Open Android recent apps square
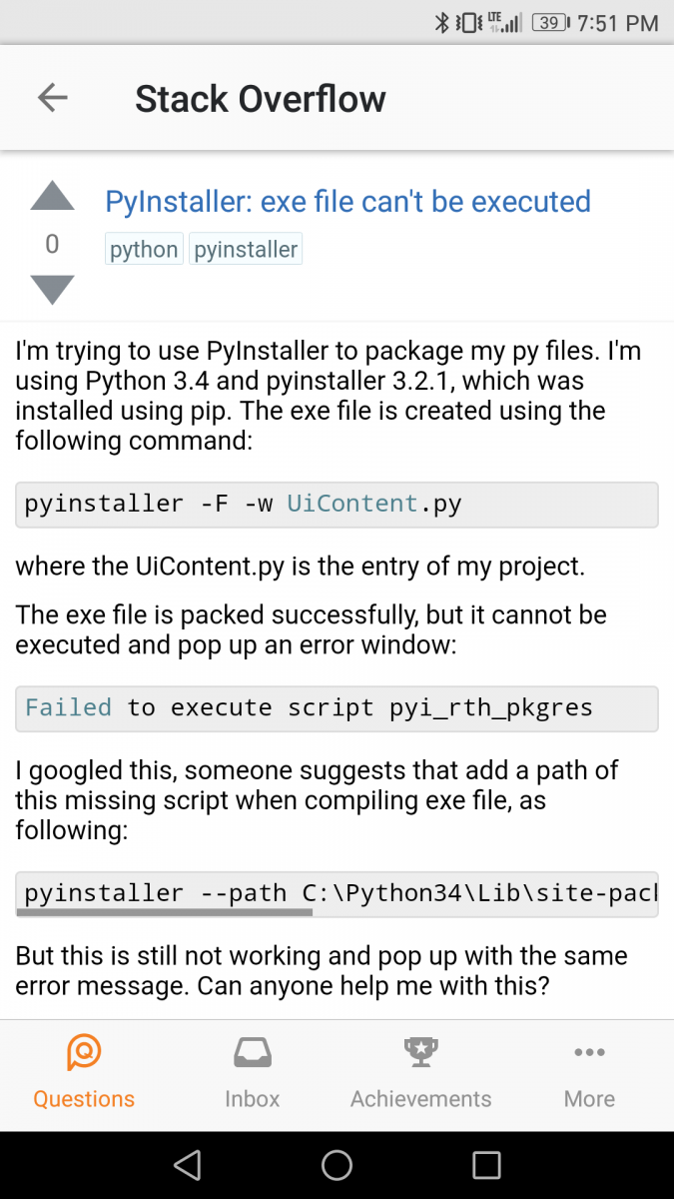The height and width of the screenshot is (1199, 674). (x=486, y=1165)
